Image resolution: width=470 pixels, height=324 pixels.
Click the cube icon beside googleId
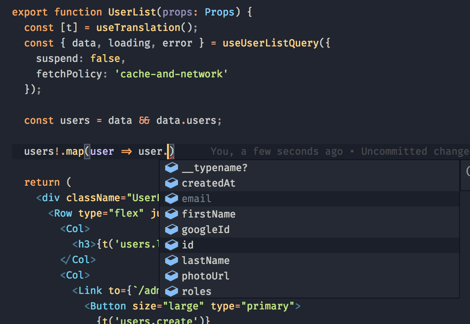[171, 229]
